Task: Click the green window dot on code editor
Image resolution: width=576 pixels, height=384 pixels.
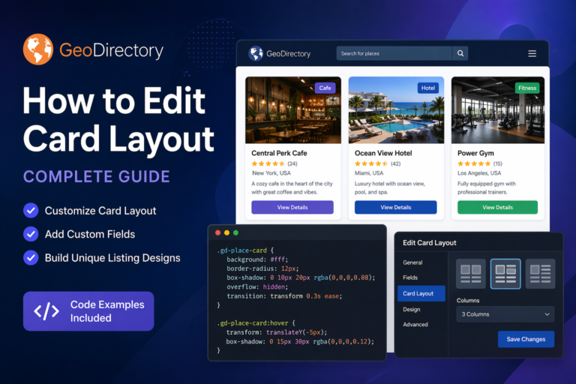Action: tap(235, 232)
